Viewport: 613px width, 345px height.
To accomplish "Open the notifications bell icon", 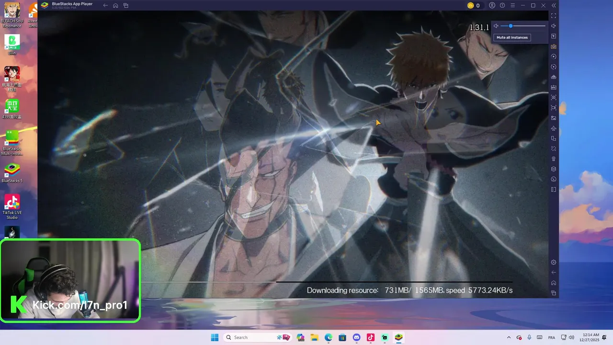I will [x=604, y=337].
